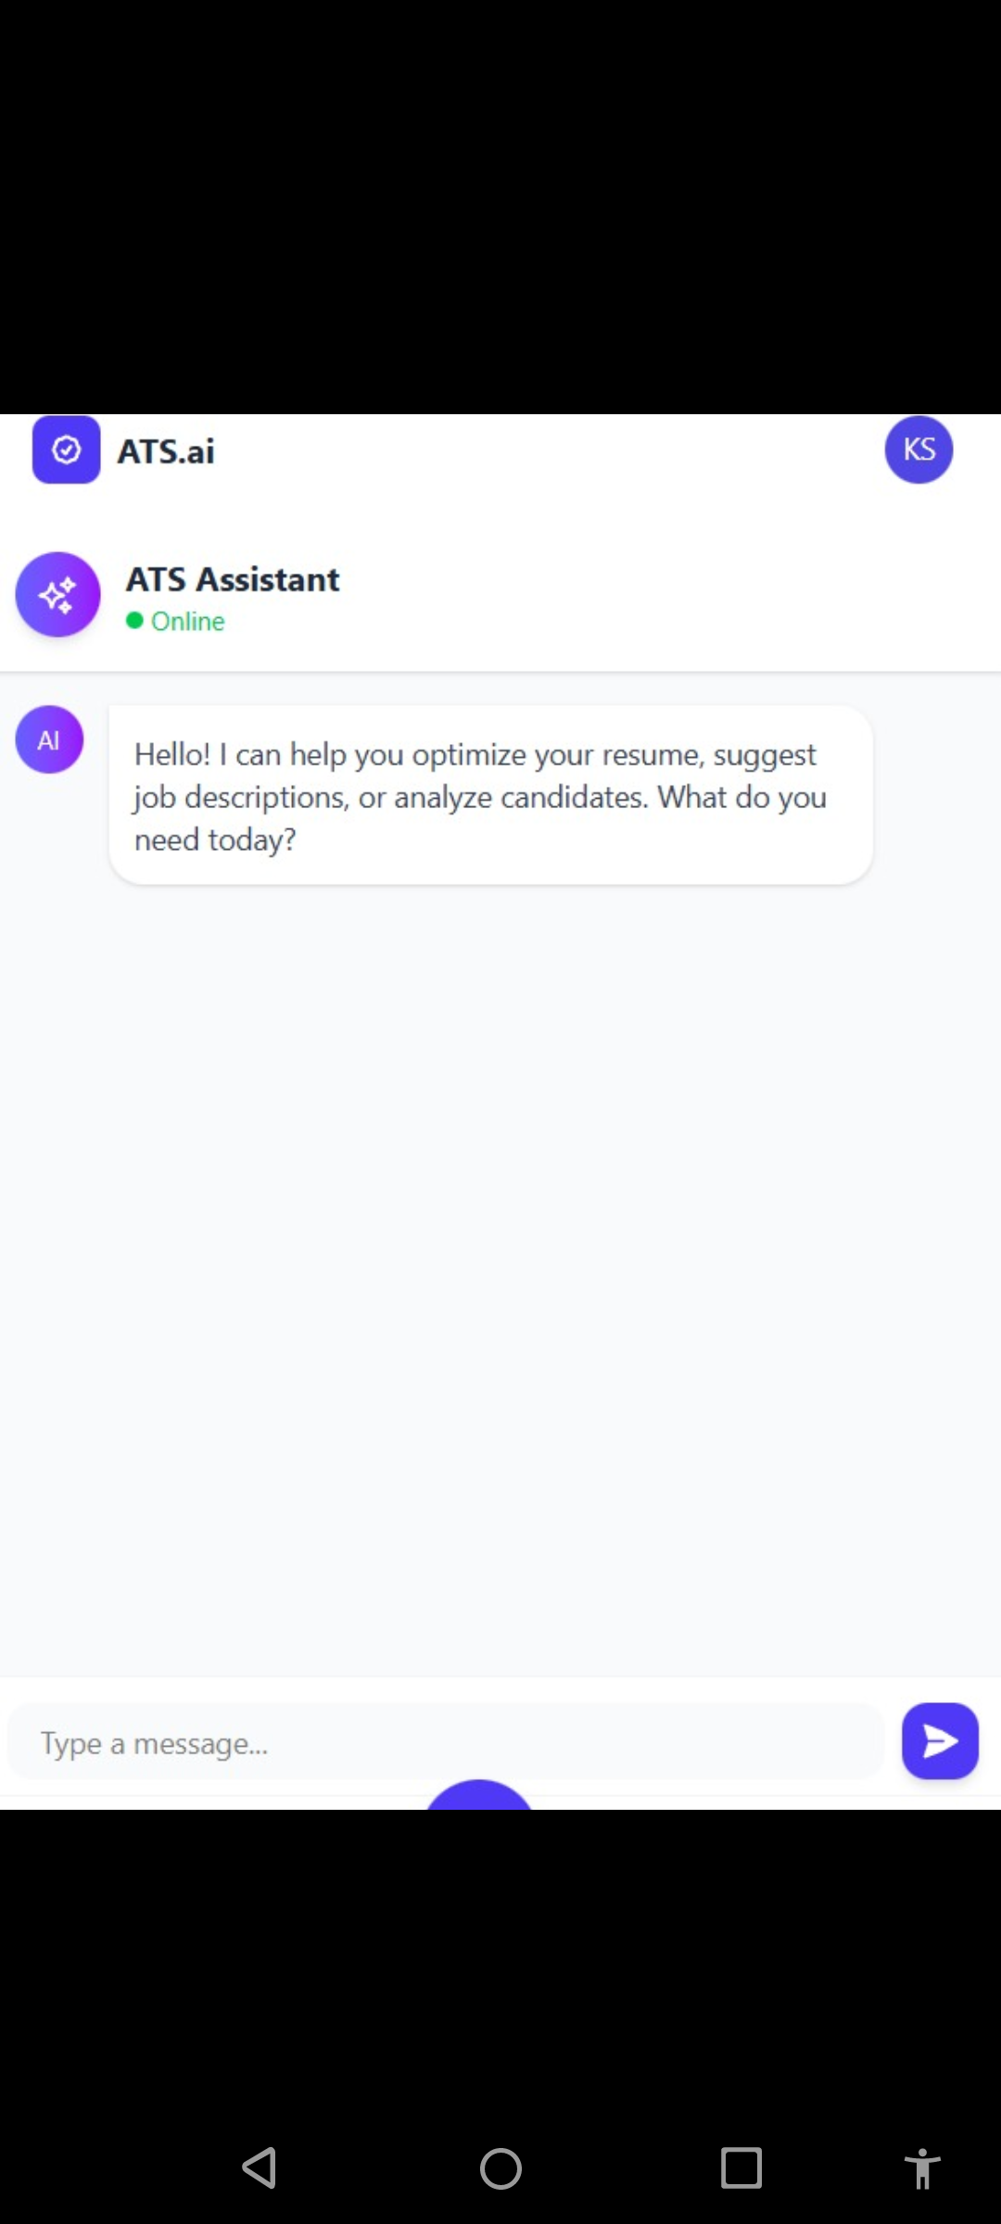Send the message with the arrow button

[x=940, y=1741]
